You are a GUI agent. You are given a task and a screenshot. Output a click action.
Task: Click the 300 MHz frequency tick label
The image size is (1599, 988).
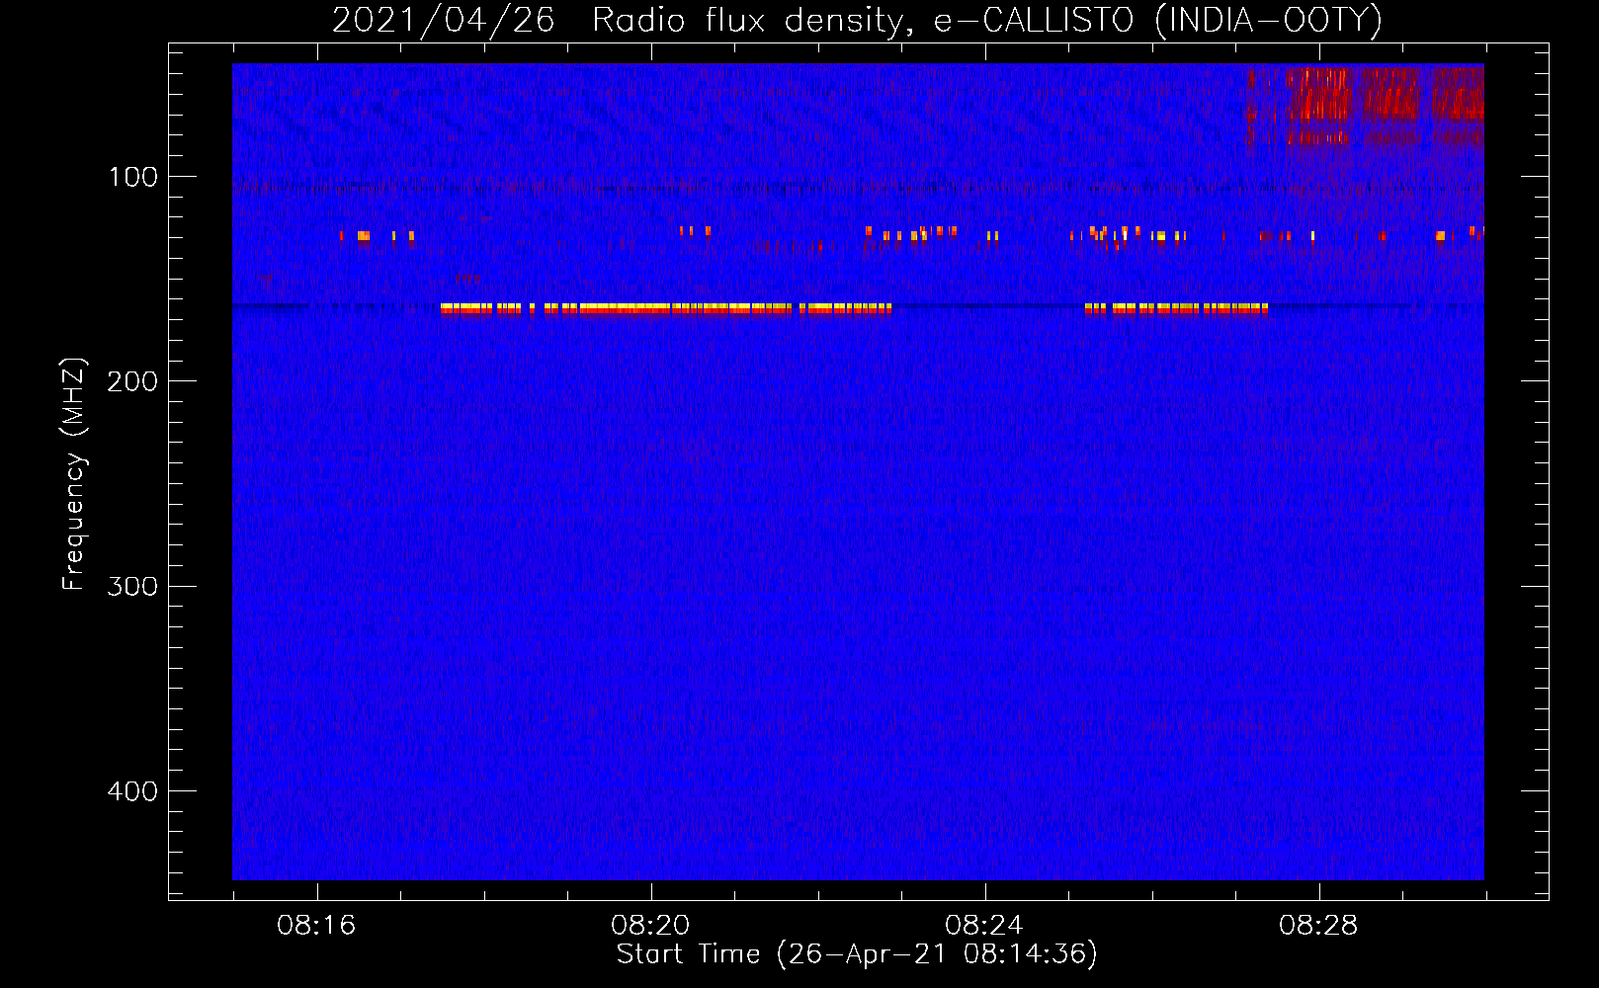pos(132,587)
